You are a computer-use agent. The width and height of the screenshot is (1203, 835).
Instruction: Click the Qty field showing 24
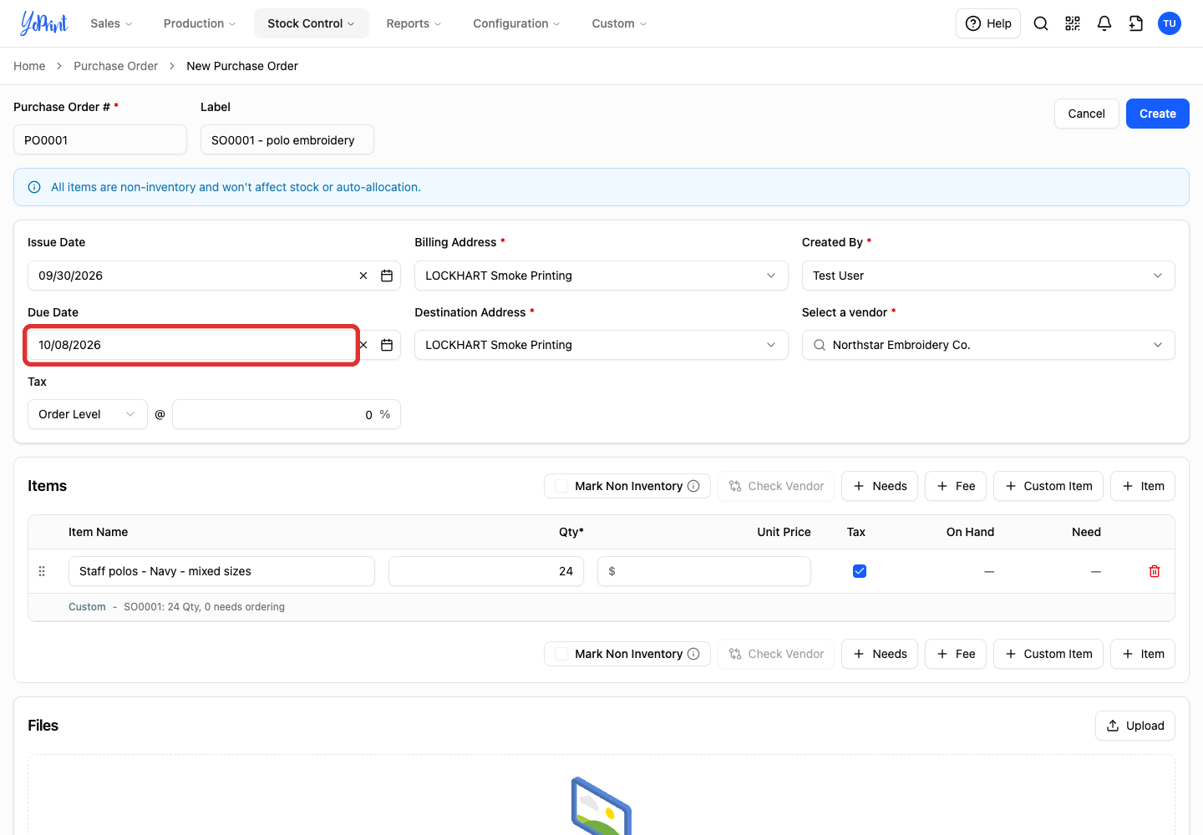[486, 571]
